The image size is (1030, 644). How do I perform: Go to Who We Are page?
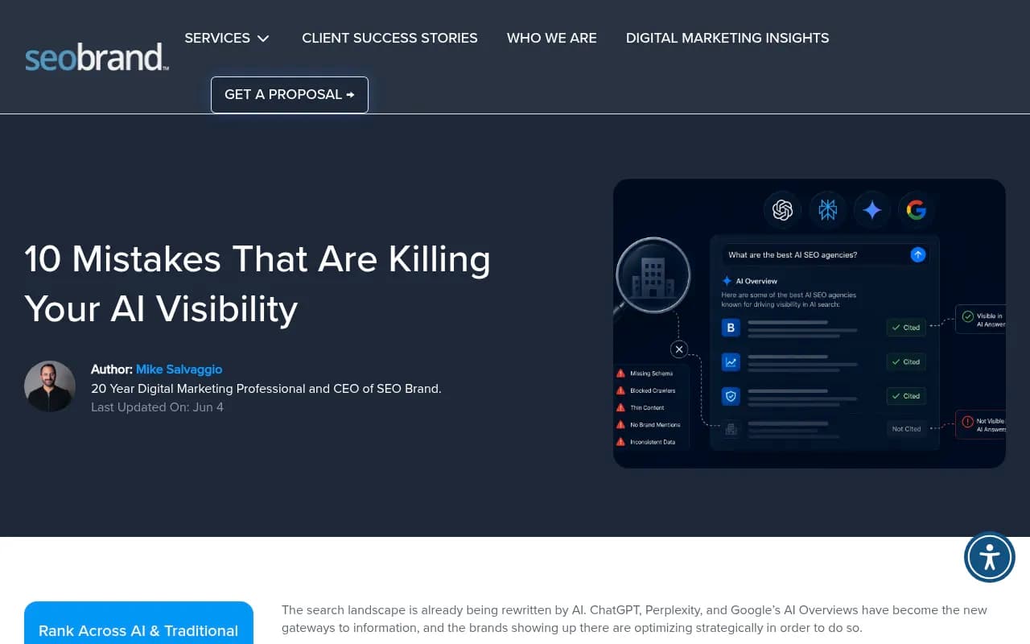552,38
